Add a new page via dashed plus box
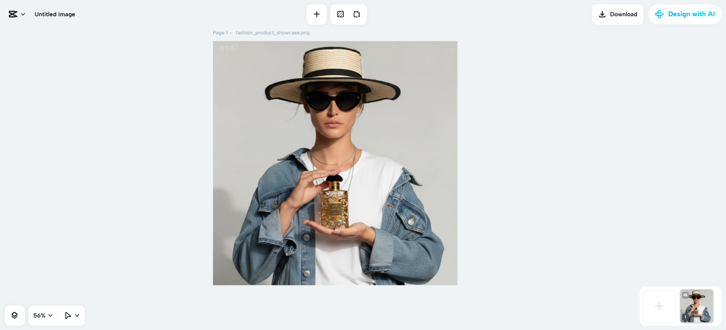The image size is (726, 330). point(659,306)
